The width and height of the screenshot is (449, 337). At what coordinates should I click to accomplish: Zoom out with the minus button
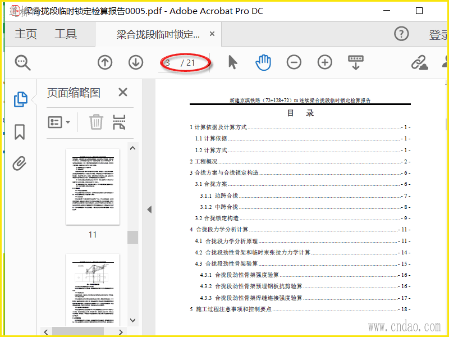[294, 62]
